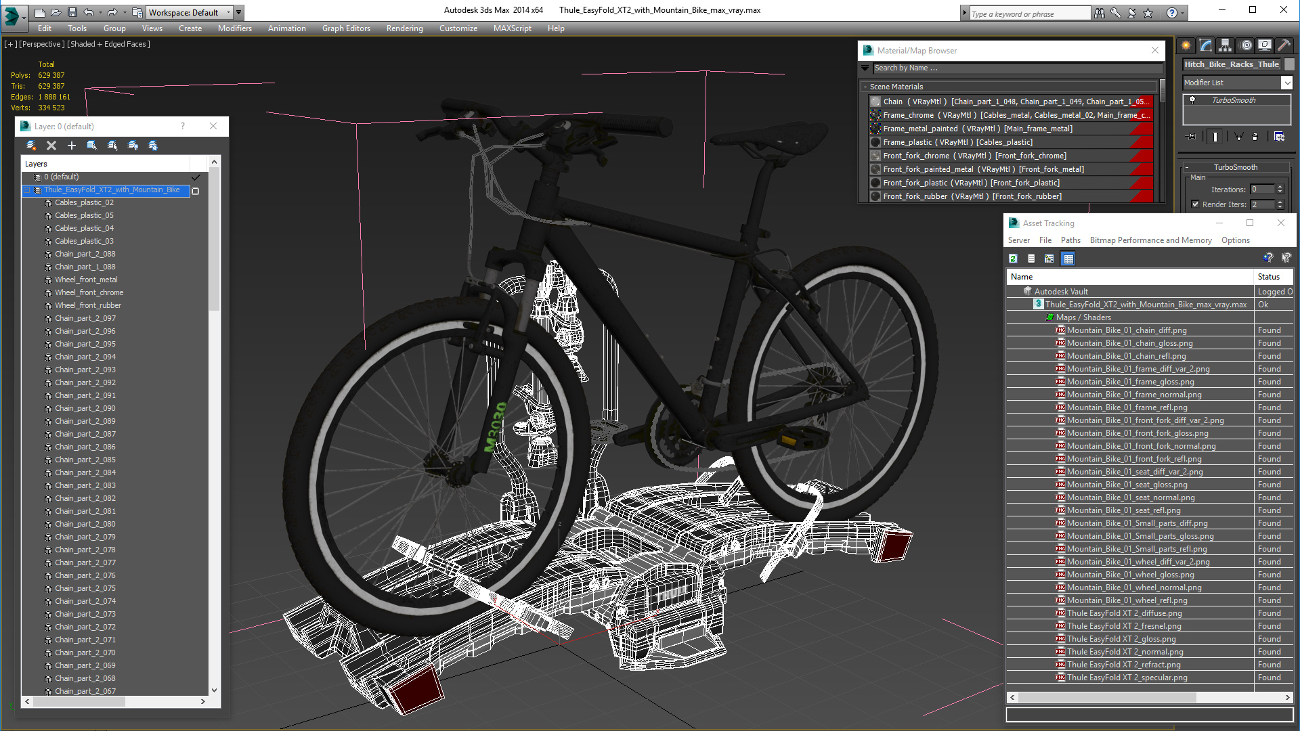
Task: Click Highlight Selected Objects' Layers icon
Action: 112,146
